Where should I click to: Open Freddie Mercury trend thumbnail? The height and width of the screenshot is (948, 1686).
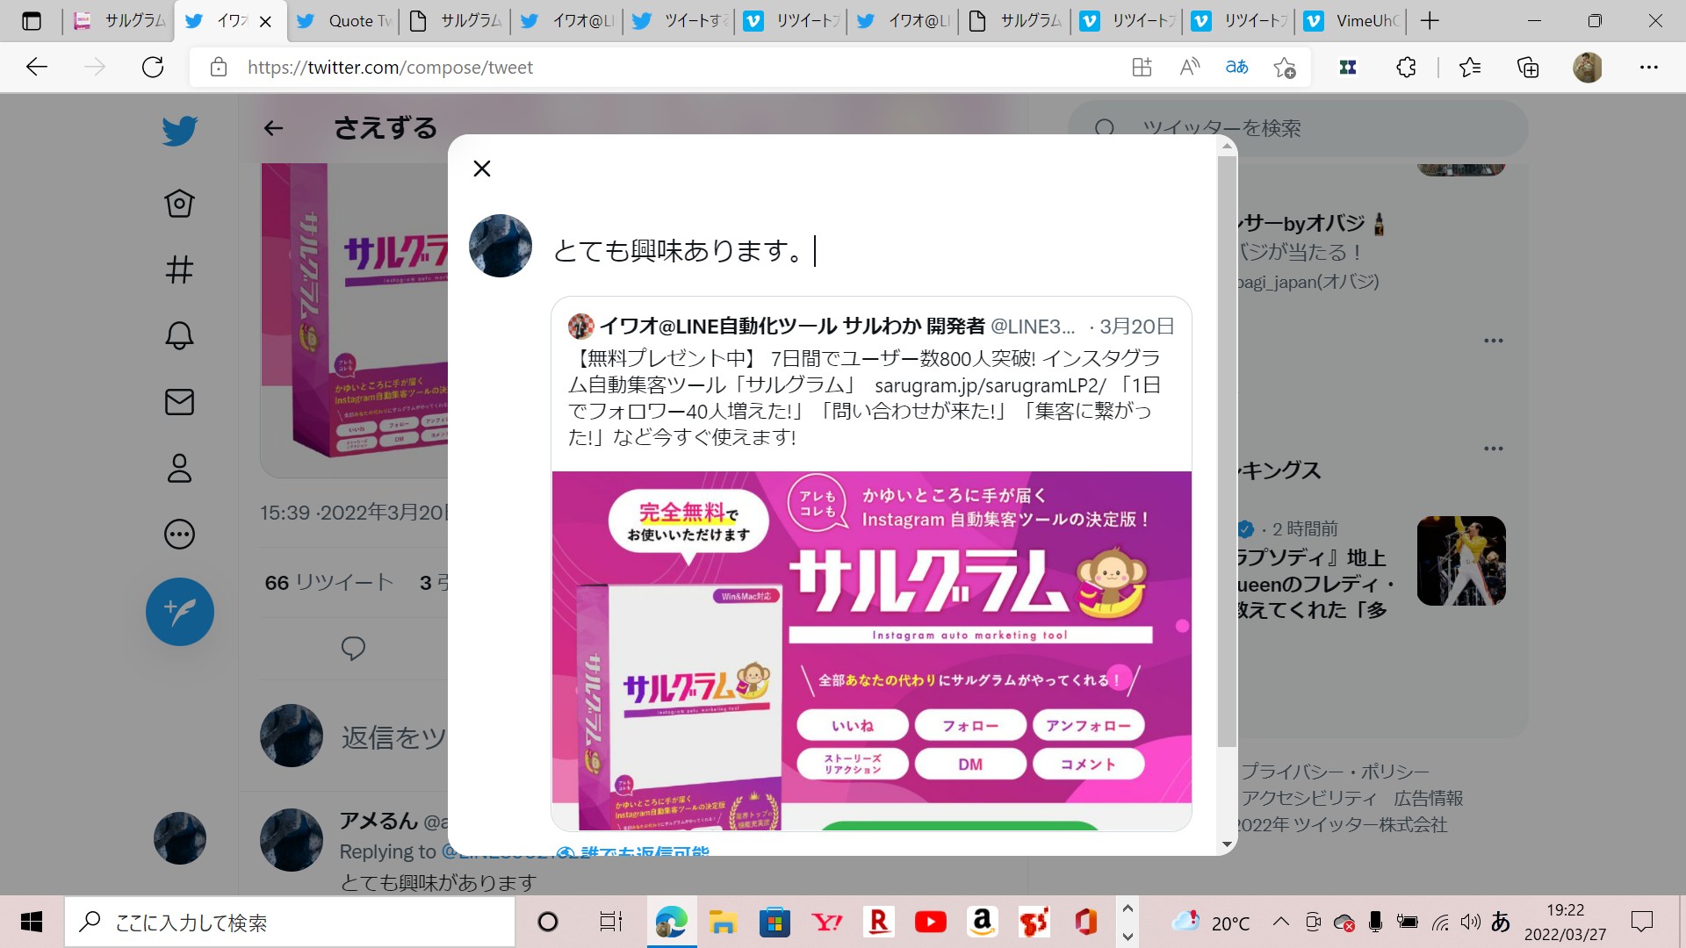coord(1461,561)
